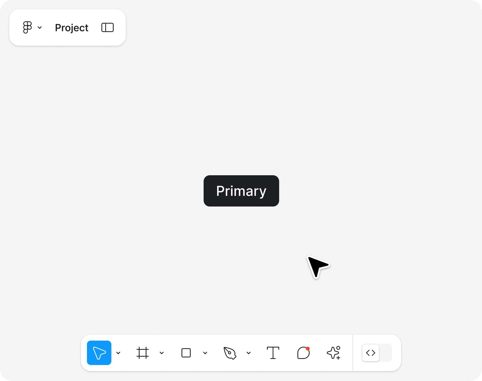
Task: Click the dark Primary button background
Action: [241, 191]
